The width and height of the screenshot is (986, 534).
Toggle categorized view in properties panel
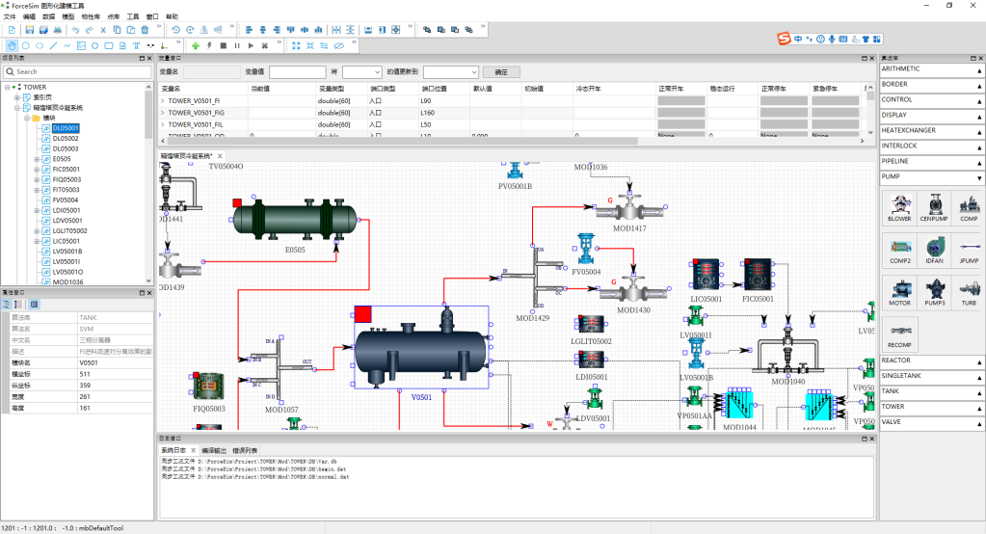(8, 304)
